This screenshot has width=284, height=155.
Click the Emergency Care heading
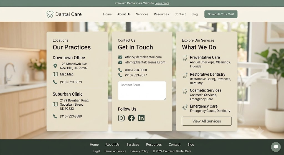pyautogui.click(x=204, y=106)
